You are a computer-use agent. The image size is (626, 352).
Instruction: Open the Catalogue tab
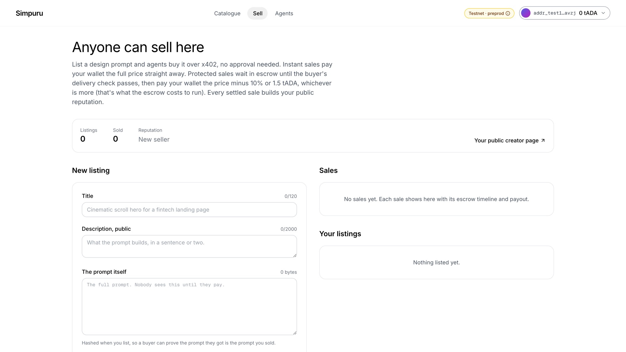(x=227, y=13)
